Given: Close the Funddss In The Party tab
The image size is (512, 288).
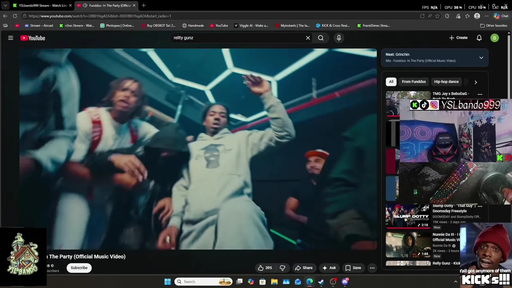Looking at the screenshot, I should click(x=134, y=6).
